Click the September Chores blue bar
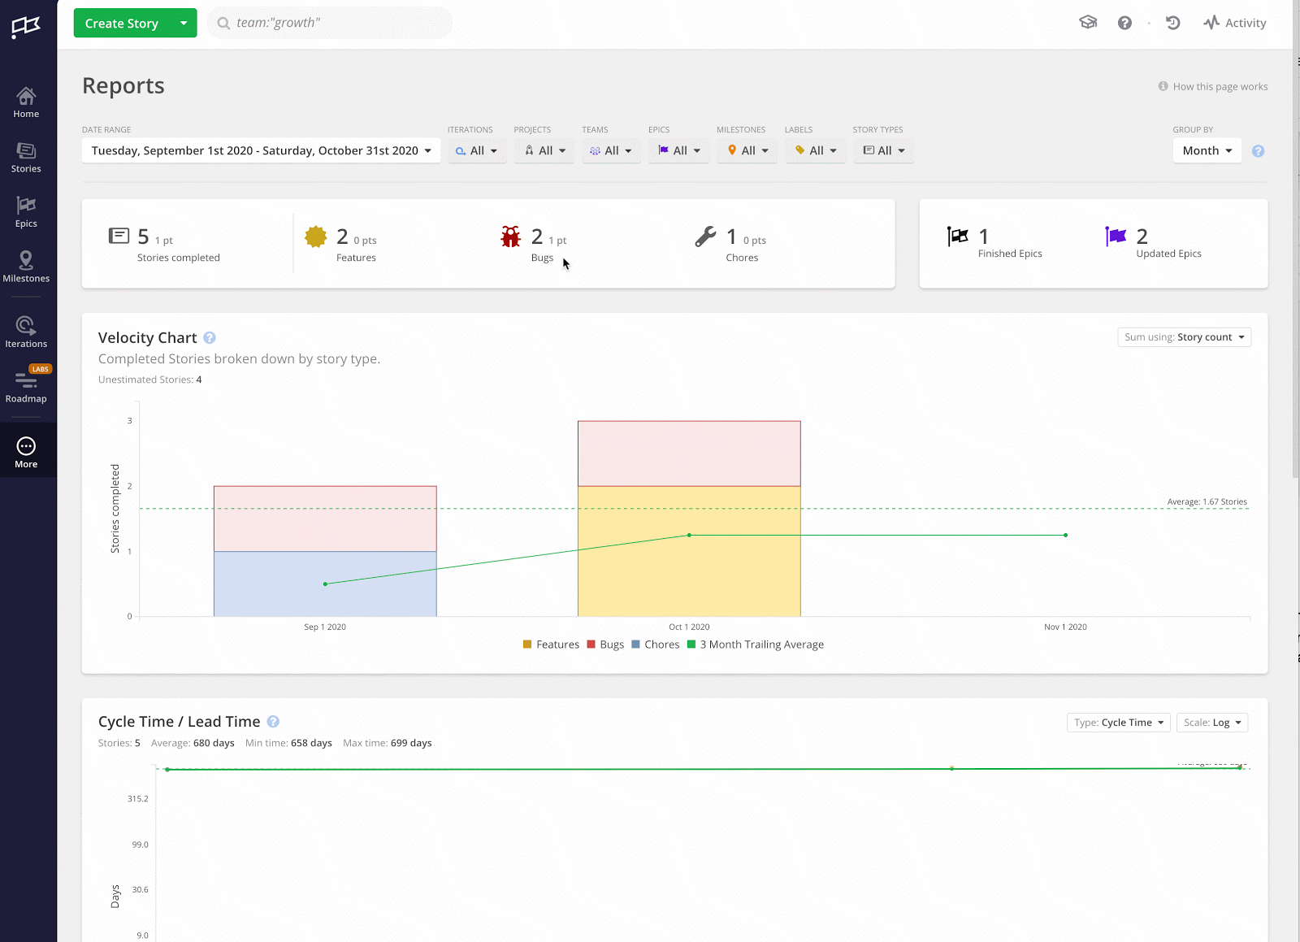 pyautogui.click(x=325, y=584)
